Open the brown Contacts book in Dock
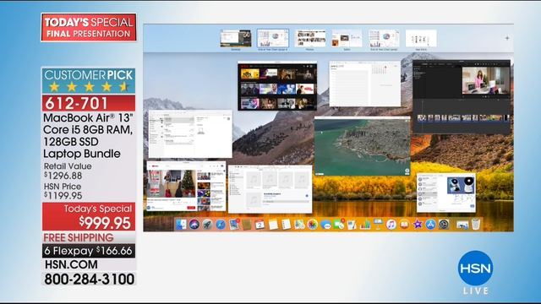This screenshot has height=304, width=541. click(x=247, y=225)
